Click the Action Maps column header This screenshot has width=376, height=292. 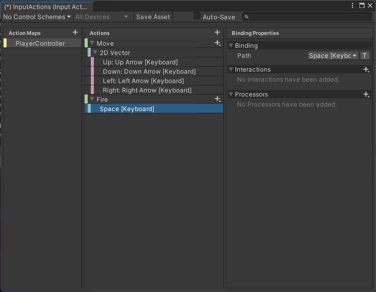(25, 33)
